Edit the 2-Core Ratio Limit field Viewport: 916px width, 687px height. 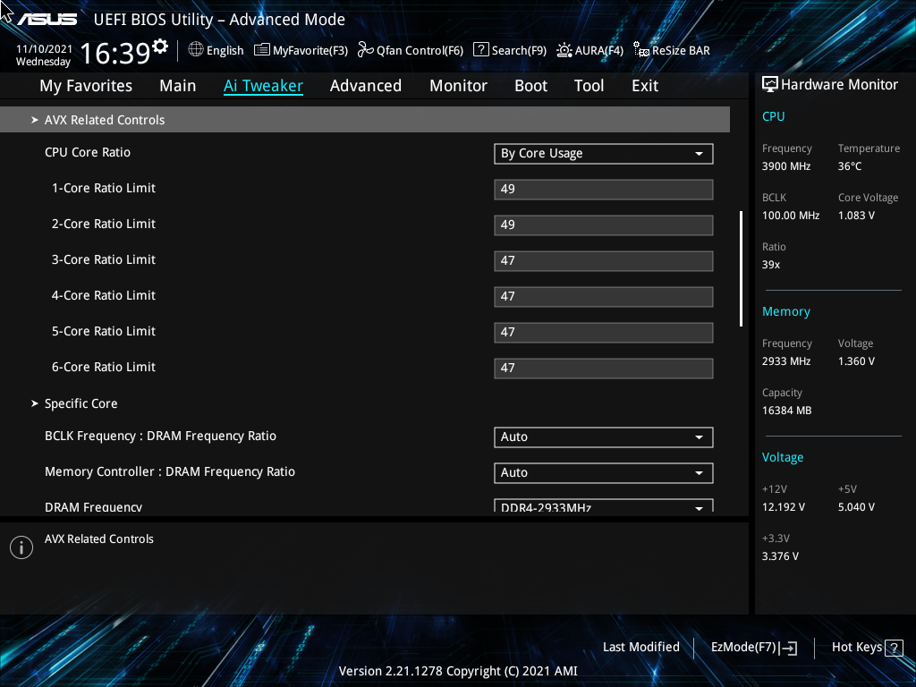(604, 225)
